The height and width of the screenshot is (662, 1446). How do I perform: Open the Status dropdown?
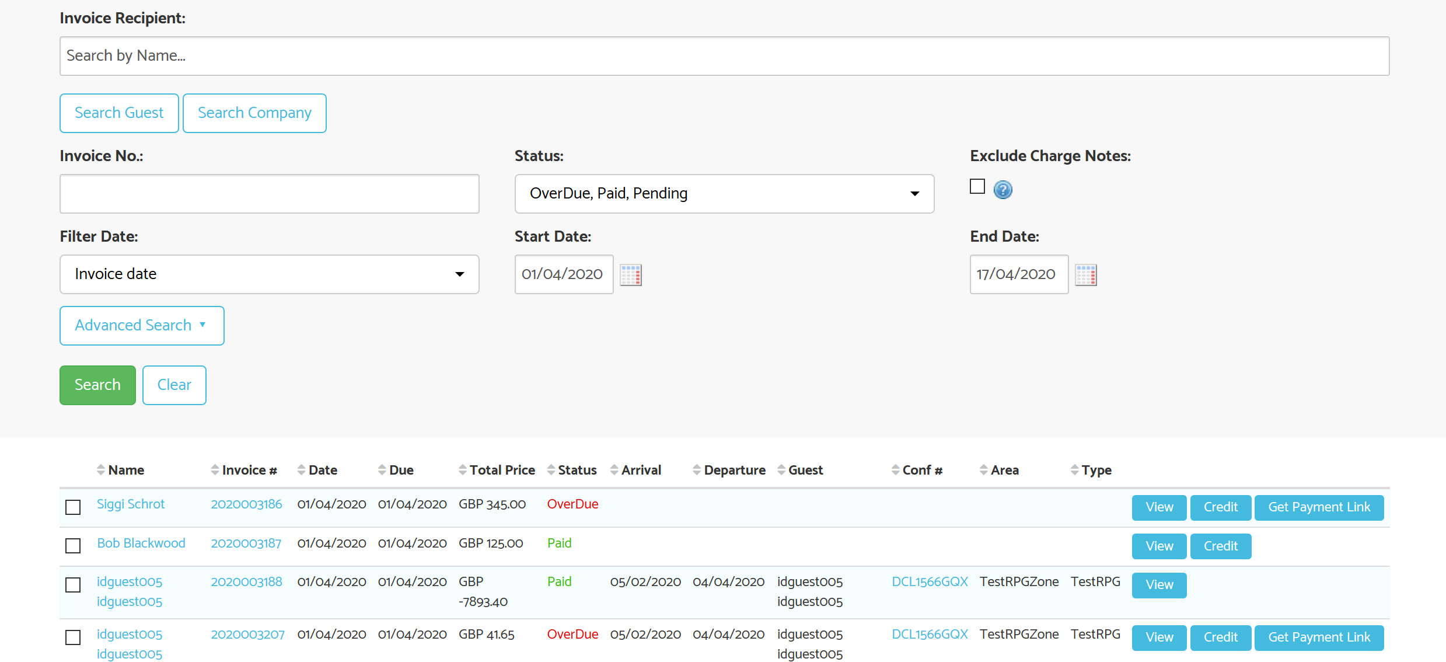coord(724,194)
